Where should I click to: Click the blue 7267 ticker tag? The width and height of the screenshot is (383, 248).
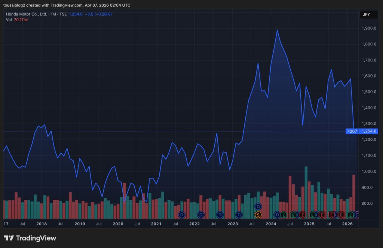point(352,131)
